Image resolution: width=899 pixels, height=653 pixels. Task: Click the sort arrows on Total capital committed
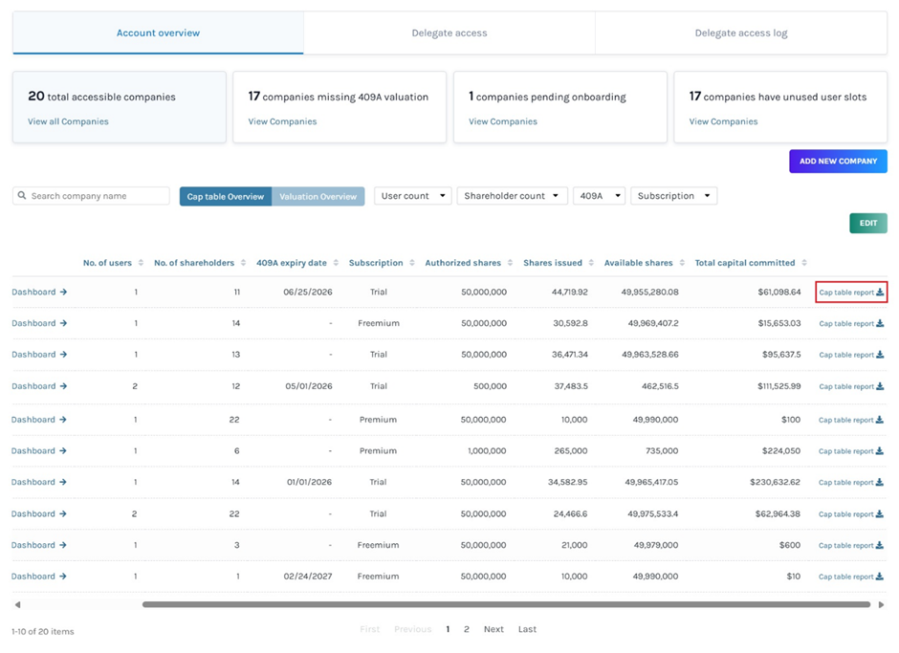click(804, 263)
